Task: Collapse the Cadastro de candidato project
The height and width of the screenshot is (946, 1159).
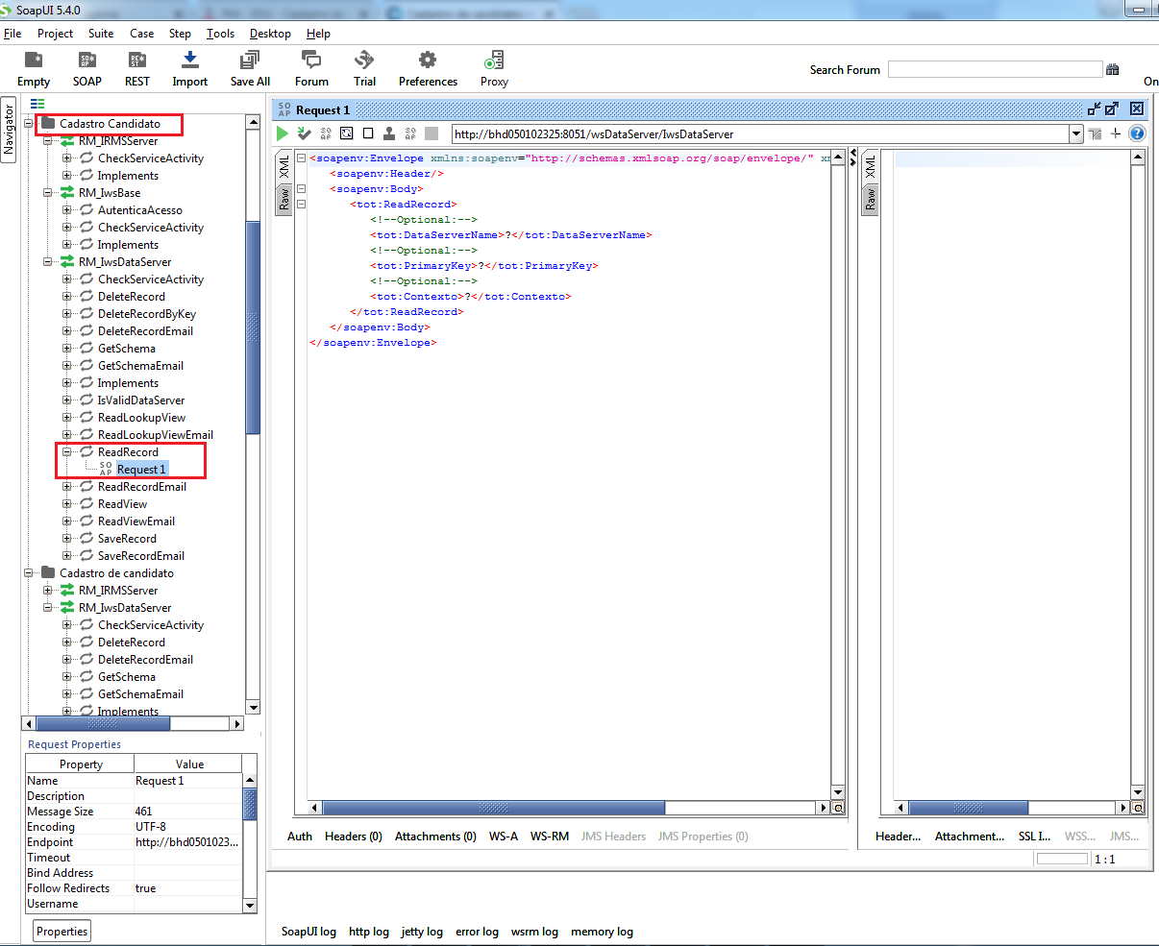Action: click(x=29, y=573)
